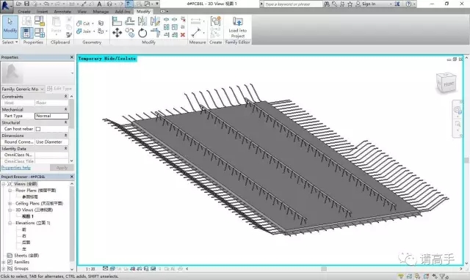This screenshot has height=280, width=470.
Task: Collapse the Constraints property section
Action: tap(65, 96)
